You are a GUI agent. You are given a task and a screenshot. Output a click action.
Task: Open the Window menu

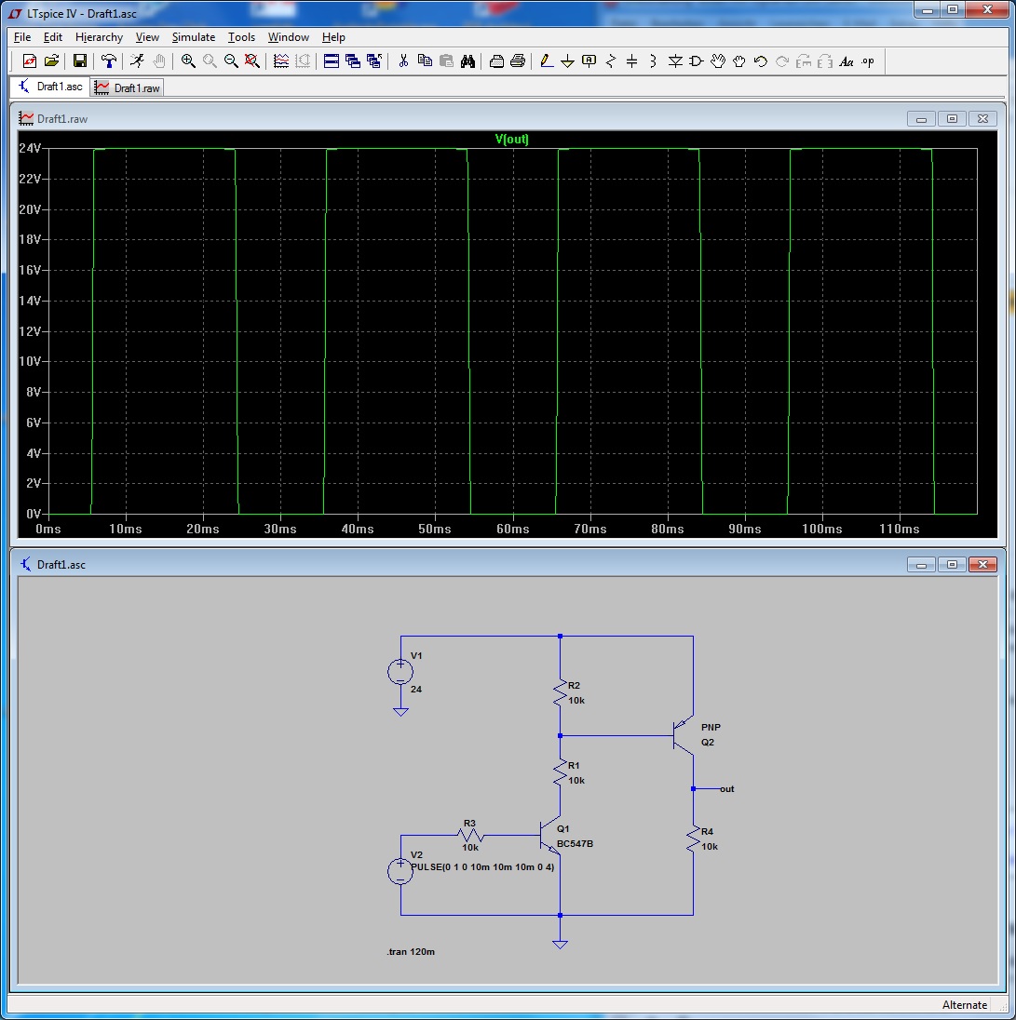click(289, 37)
